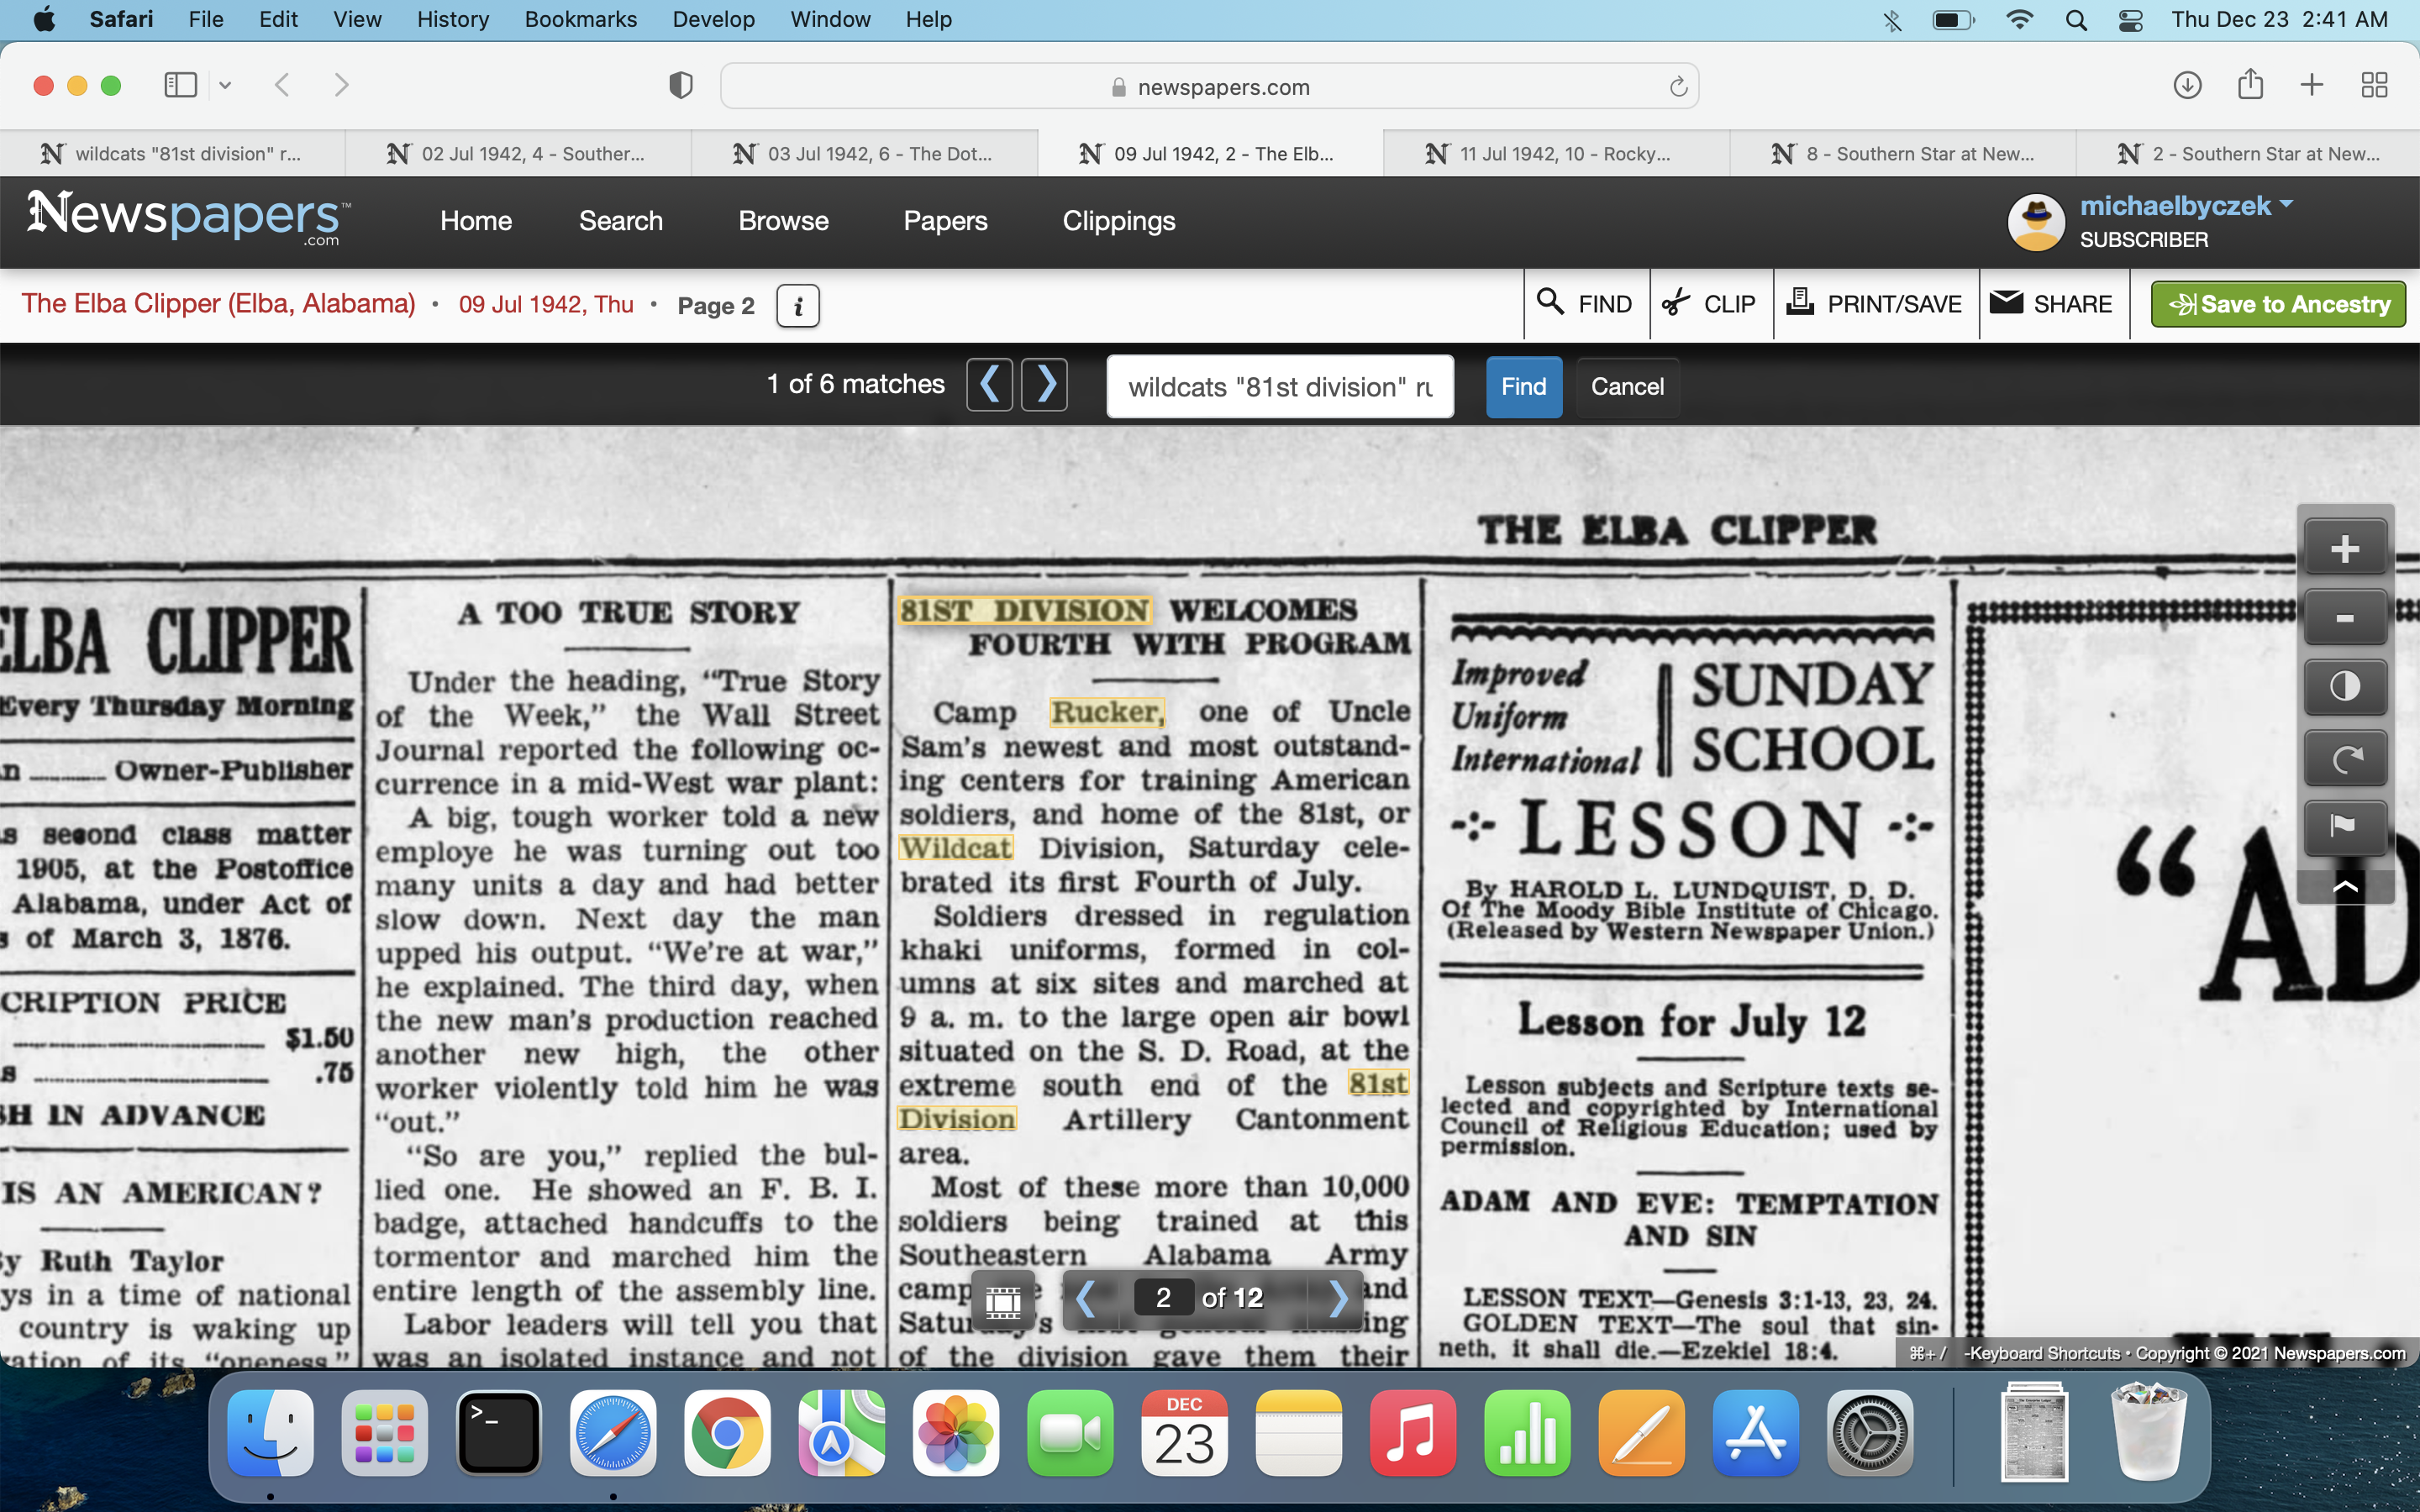Open the filmstrip thumbnails icon
The width and height of the screenshot is (2420, 1512).
pyautogui.click(x=1003, y=1299)
